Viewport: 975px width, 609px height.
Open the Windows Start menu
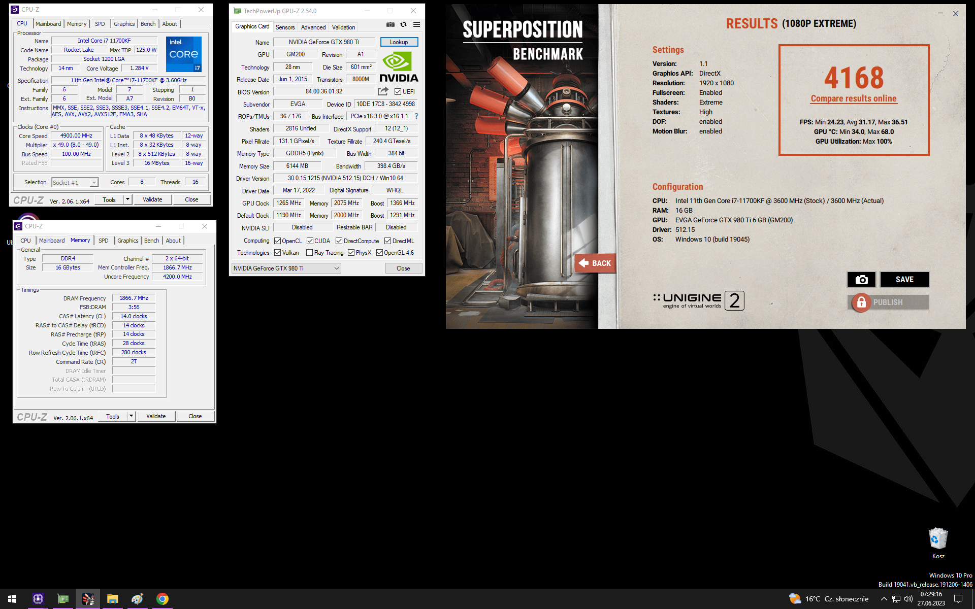click(x=12, y=599)
